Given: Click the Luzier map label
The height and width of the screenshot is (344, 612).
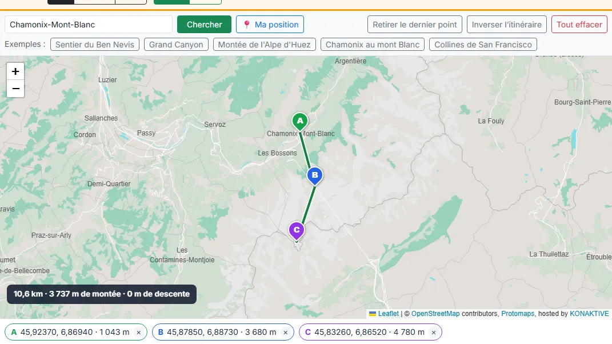Looking at the screenshot, I should pos(107,79).
